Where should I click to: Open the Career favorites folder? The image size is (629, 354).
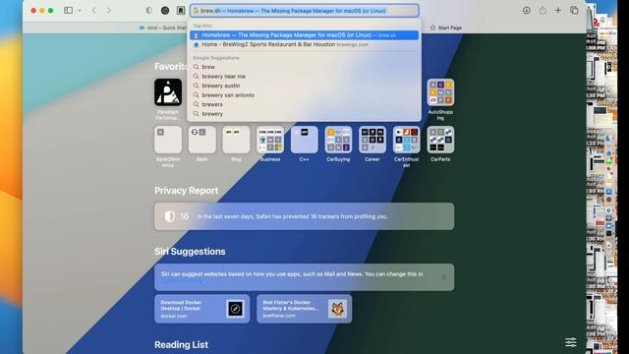(x=372, y=140)
